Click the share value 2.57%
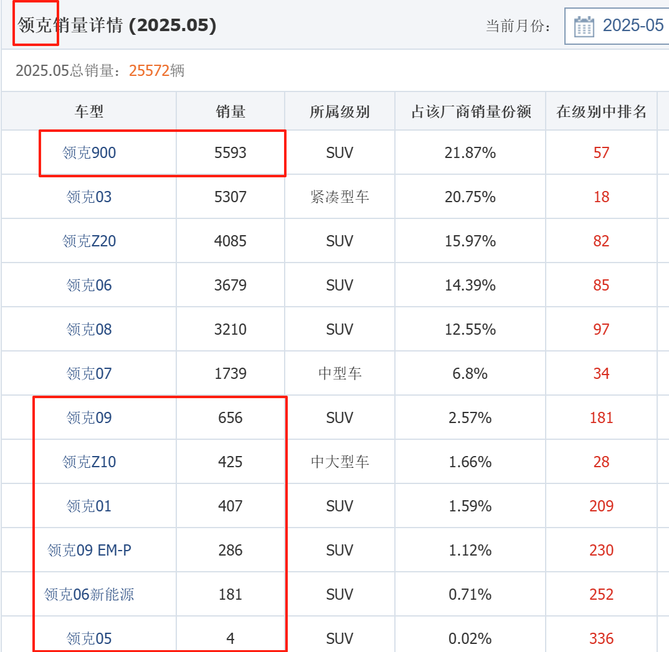Viewport: 669px width, 652px height. (470, 417)
